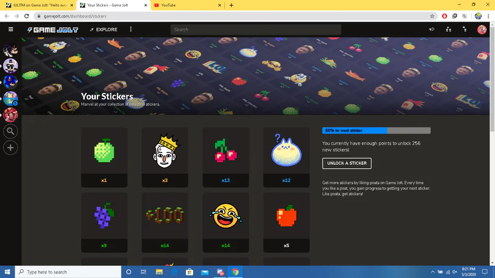Close the YouTube tab
Viewport: 495px width, 278px height.
tap(219, 5)
